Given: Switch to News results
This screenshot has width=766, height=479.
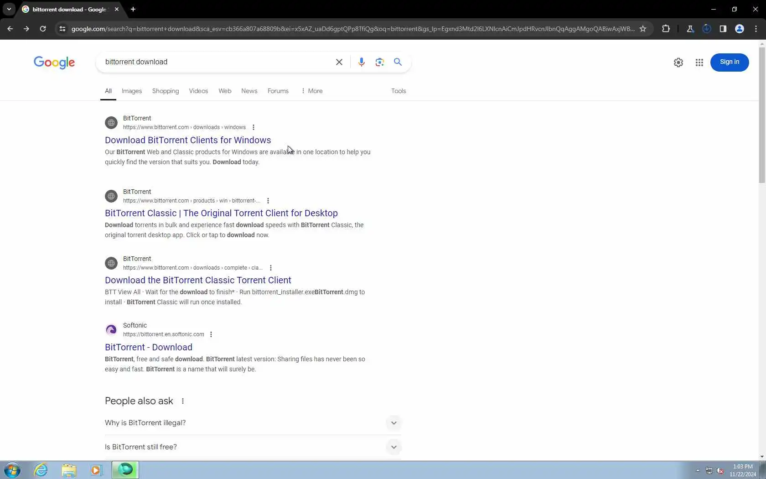Looking at the screenshot, I should pyautogui.click(x=249, y=91).
